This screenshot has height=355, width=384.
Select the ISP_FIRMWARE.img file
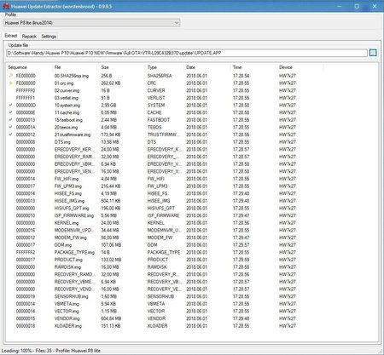click(74, 216)
